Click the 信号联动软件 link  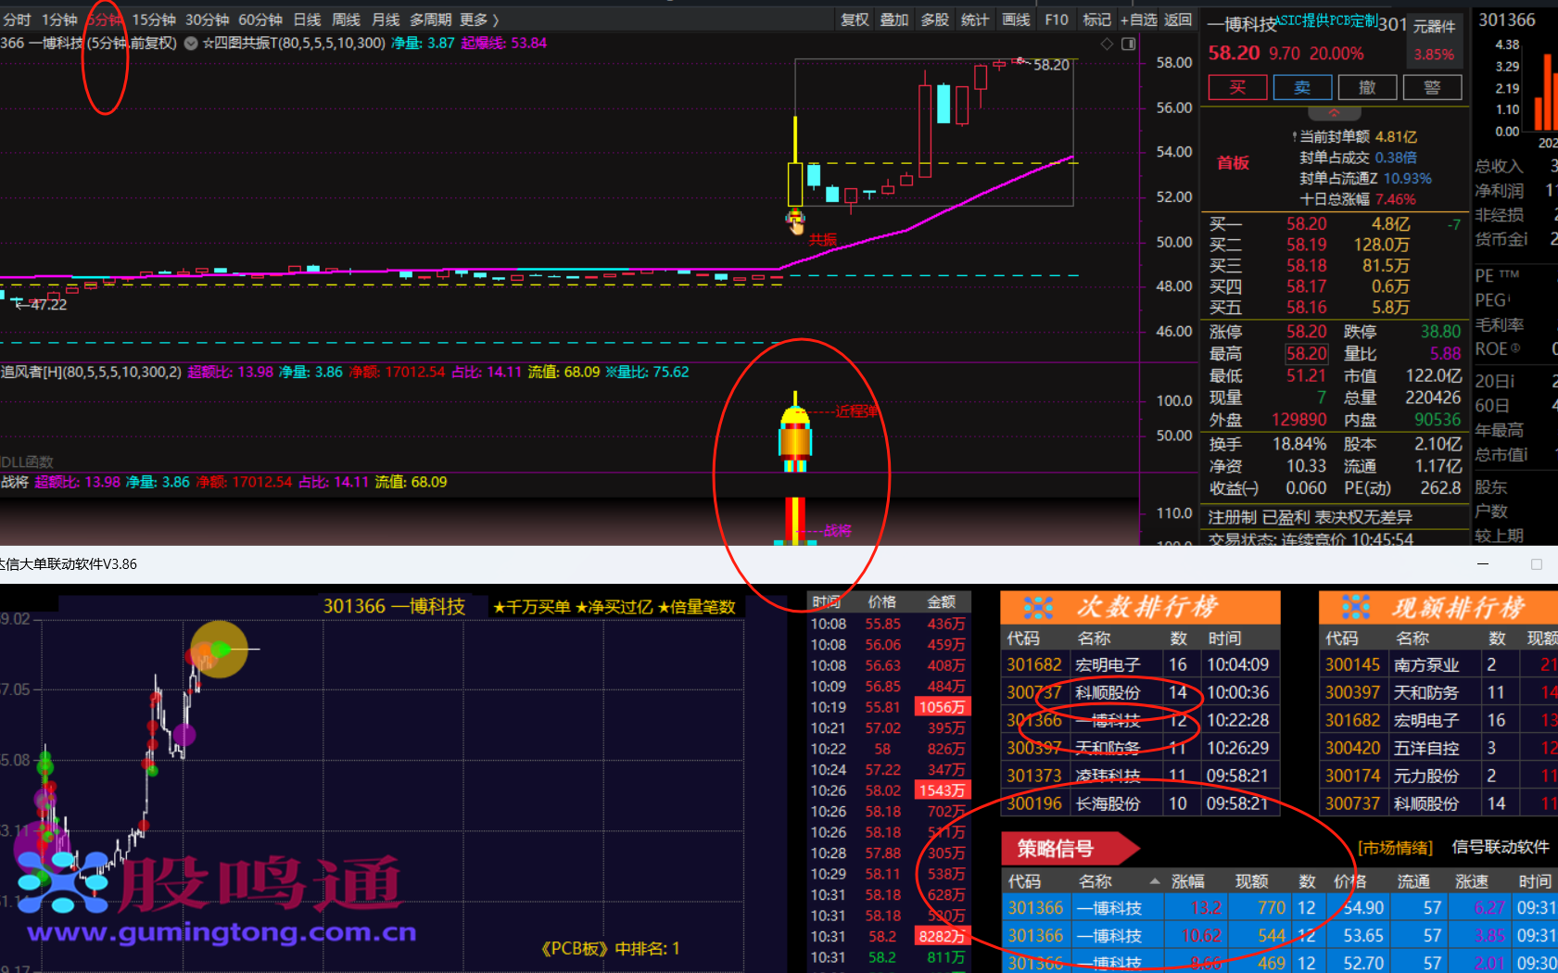click(1501, 847)
